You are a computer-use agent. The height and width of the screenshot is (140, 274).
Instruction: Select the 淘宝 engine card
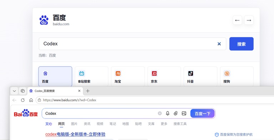[x=128, y=76]
